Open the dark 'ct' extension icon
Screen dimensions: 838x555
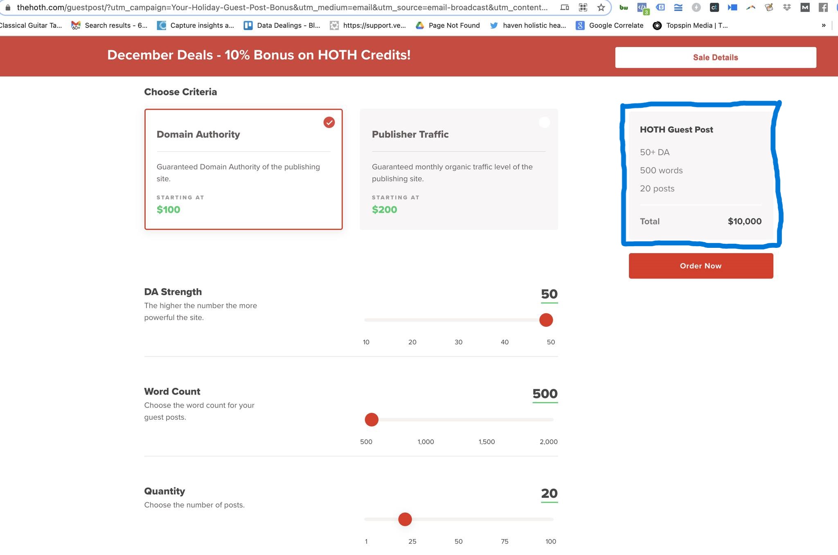tap(714, 7)
